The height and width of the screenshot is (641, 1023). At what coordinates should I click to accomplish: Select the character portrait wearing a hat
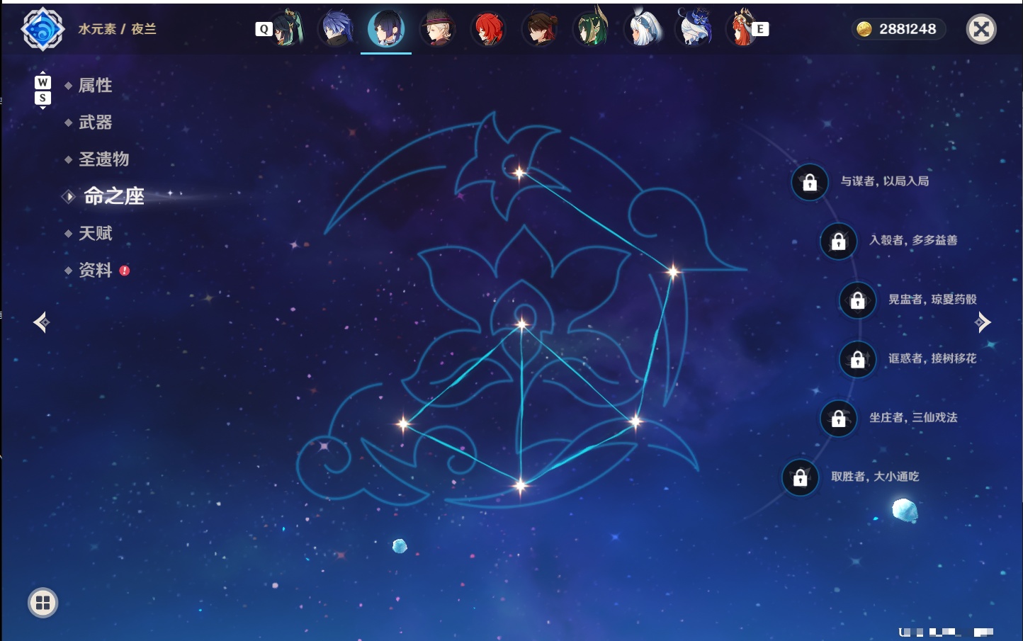click(437, 29)
